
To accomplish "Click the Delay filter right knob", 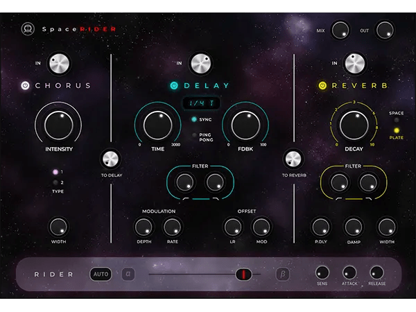I will click(x=215, y=182).
